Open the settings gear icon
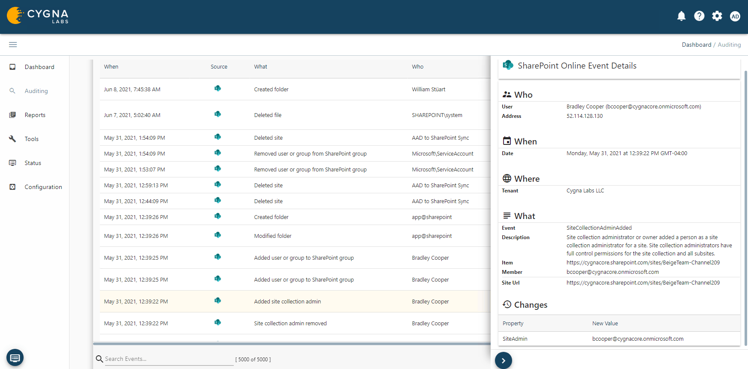The height and width of the screenshot is (369, 748). click(x=717, y=16)
